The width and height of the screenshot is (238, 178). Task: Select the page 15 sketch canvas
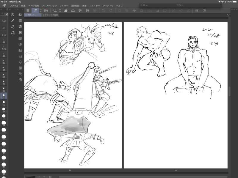(73, 95)
